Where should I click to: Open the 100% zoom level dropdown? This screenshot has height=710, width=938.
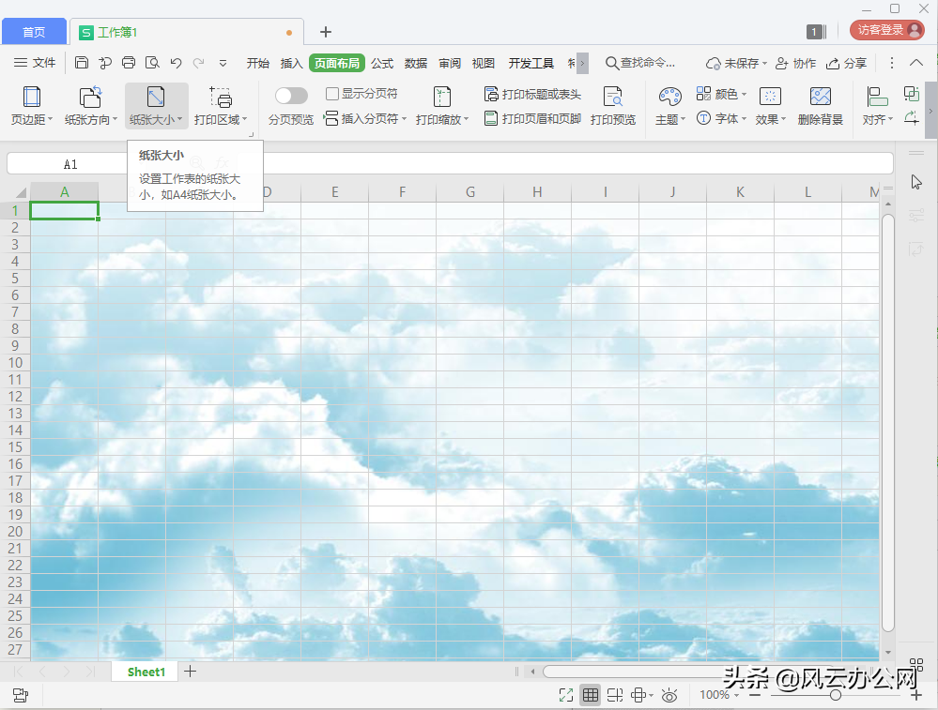point(718,695)
